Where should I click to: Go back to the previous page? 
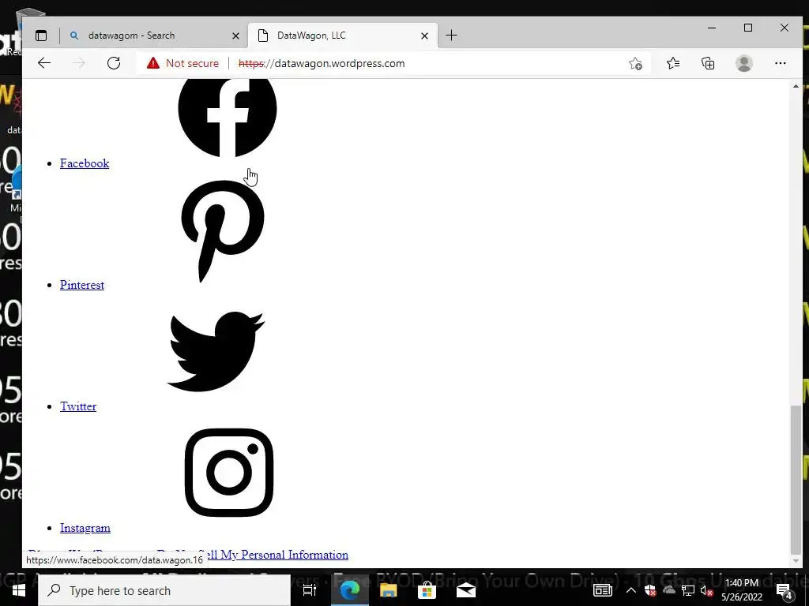click(x=44, y=63)
